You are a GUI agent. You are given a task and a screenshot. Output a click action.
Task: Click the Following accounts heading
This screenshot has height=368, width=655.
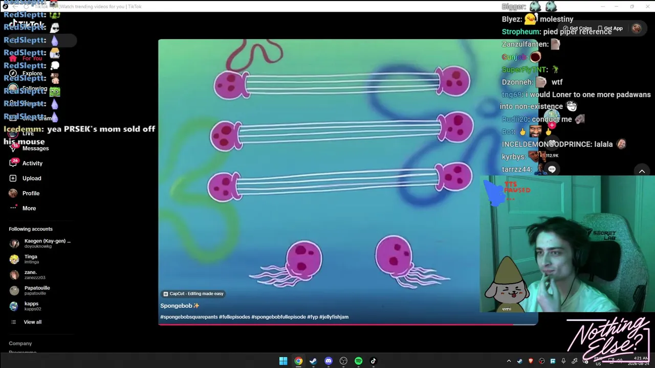[x=31, y=229]
